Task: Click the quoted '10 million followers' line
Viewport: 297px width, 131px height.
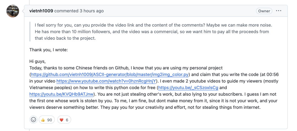Action: pyautogui.click(x=152, y=32)
